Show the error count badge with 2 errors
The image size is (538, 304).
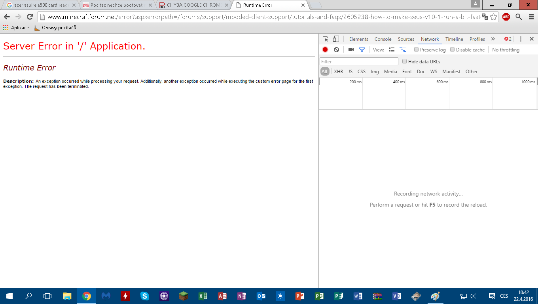click(x=508, y=39)
